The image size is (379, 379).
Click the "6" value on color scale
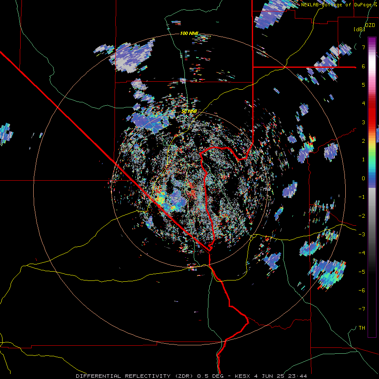[x=363, y=66]
